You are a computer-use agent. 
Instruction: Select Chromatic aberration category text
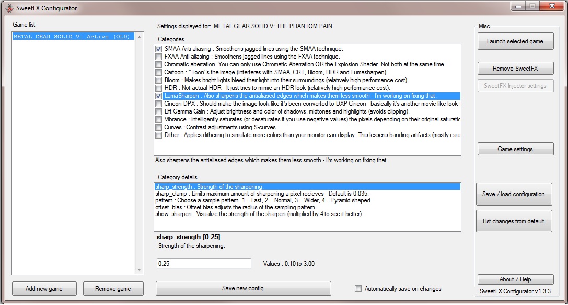(x=305, y=64)
